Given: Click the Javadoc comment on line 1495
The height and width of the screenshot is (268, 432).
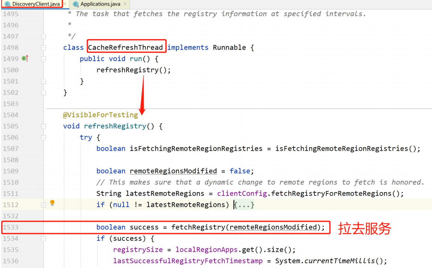Looking at the screenshot, I should 217,14.
